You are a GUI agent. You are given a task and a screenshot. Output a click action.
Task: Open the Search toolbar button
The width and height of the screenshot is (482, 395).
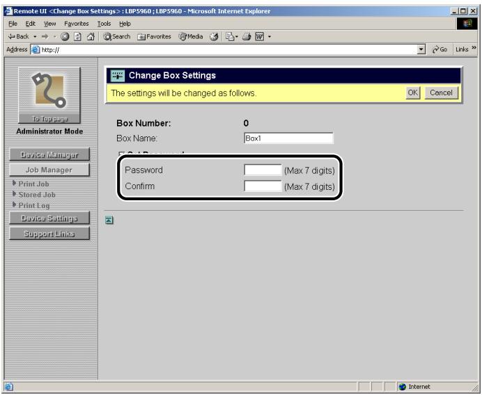(116, 37)
